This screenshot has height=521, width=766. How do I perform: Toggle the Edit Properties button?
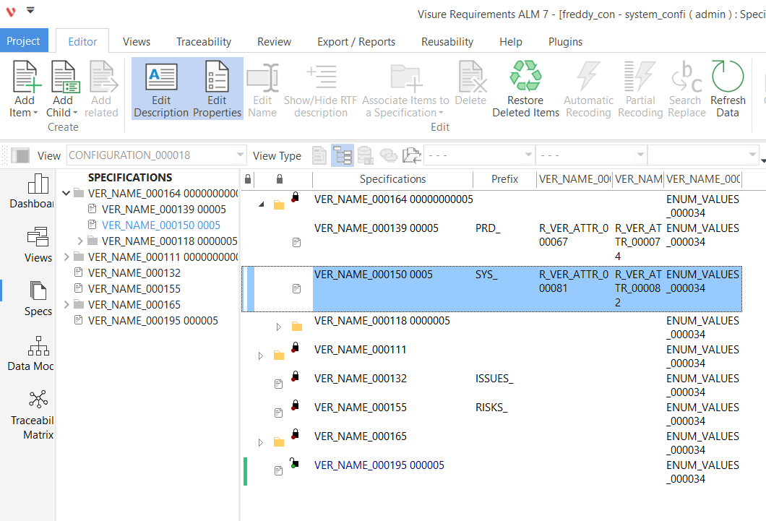[217, 89]
